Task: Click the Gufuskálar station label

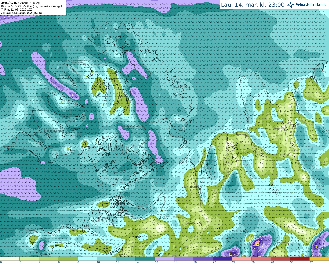Action: (x=30, y=230)
